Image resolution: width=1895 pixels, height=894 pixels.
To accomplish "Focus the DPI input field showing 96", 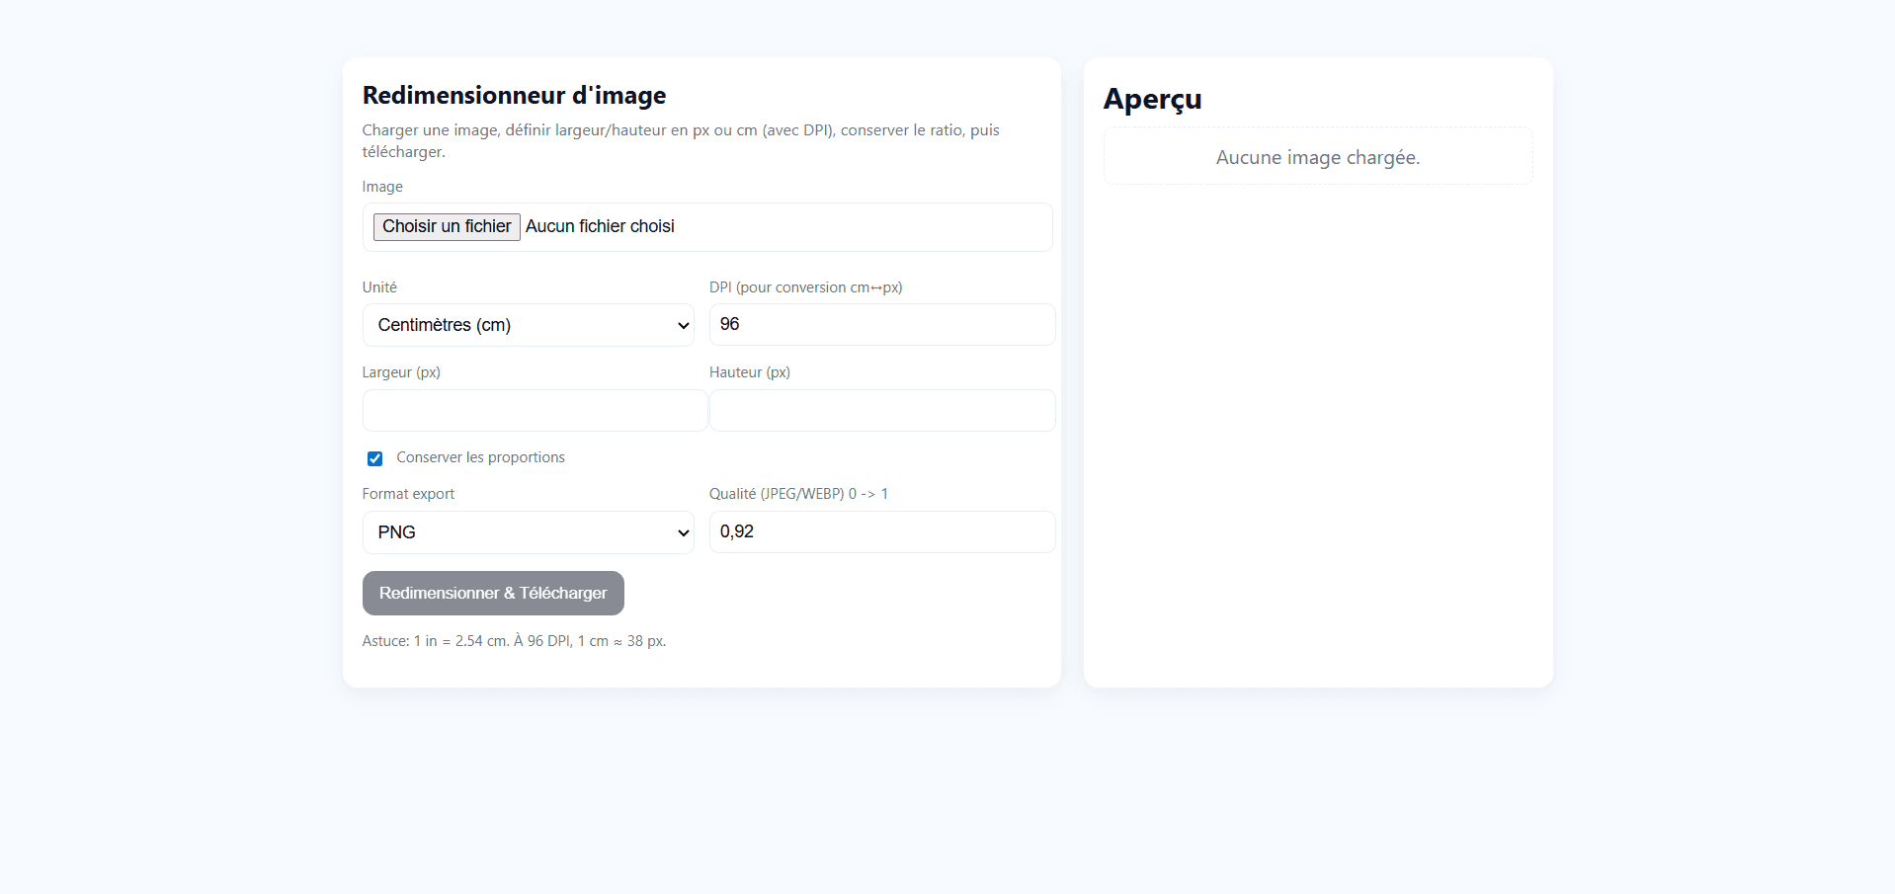I will tap(882, 324).
